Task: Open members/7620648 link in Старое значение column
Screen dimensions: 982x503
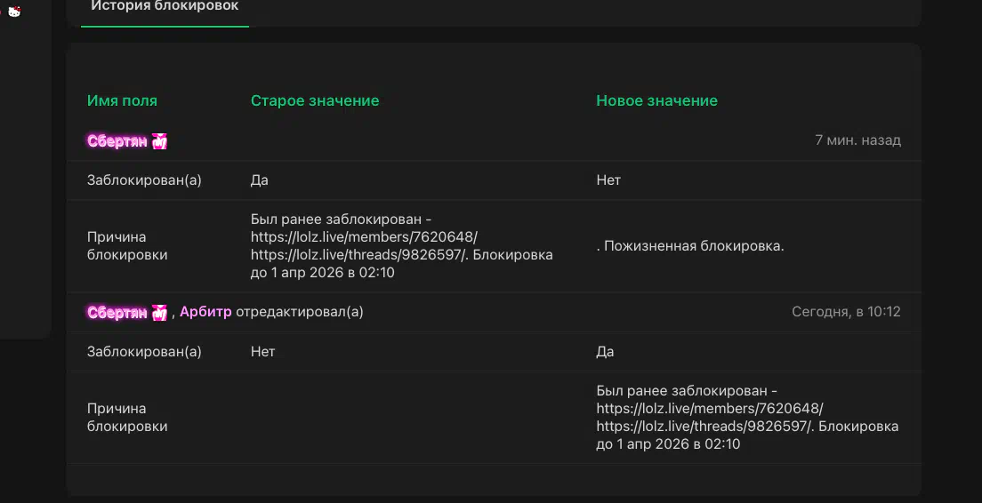Action: [364, 237]
